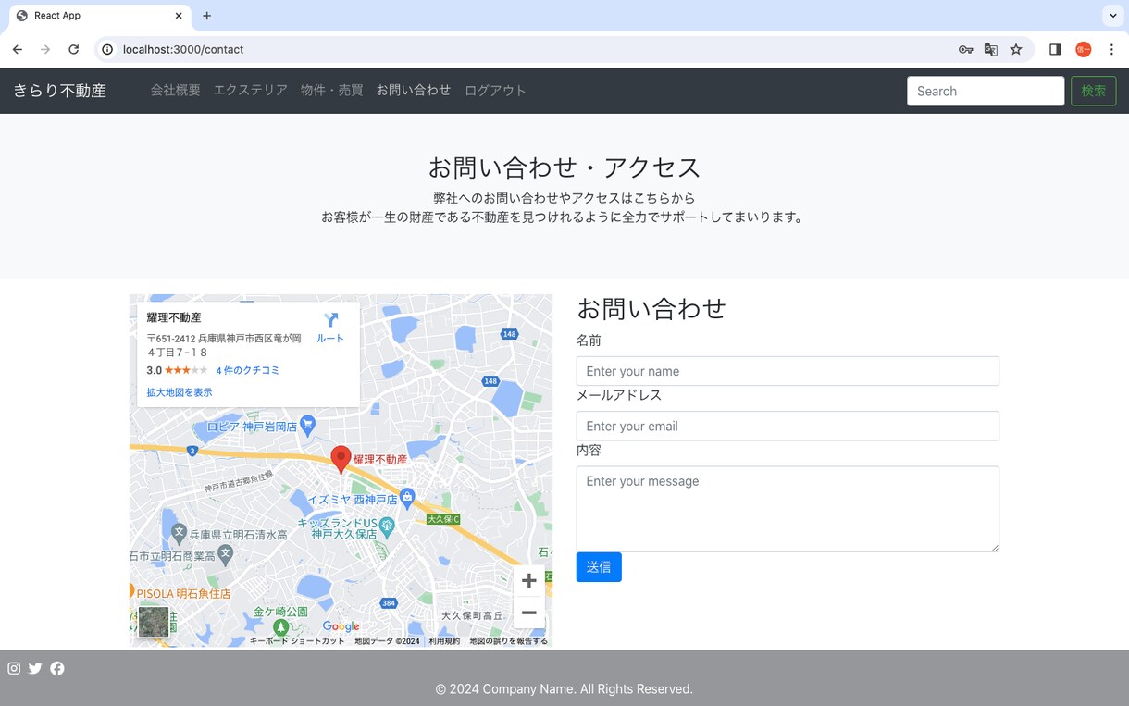
Task: Open the Chrome profile avatar
Action: pos(1084,50)
